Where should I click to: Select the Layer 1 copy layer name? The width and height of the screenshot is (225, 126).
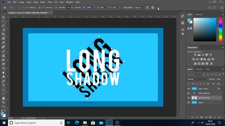pyautogui.click(x=203, y=89)
